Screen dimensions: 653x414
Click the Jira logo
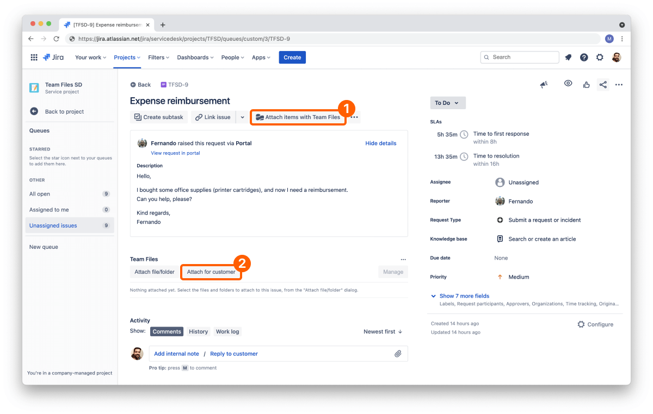click(53, 58)
